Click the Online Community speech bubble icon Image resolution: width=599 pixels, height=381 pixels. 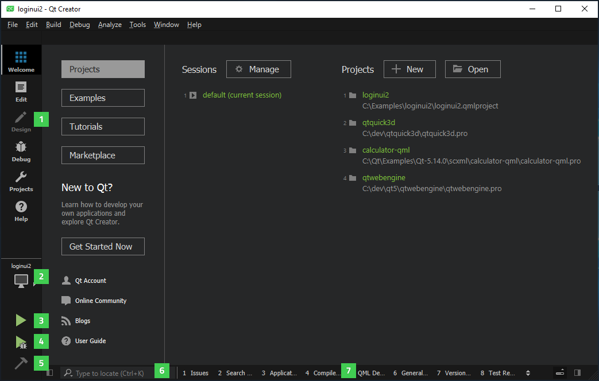pyautogui.click(x=66, y=301)
